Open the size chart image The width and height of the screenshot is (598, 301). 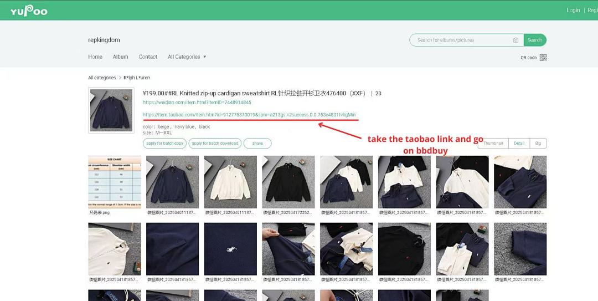click(x=115, y=182)
